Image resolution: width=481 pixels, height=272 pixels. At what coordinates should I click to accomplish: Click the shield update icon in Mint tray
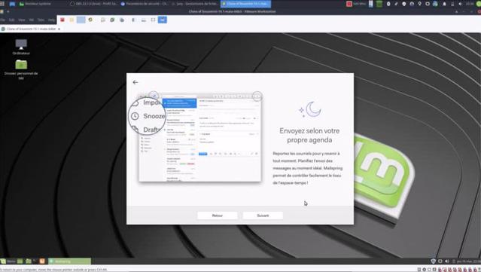[433, 261]
